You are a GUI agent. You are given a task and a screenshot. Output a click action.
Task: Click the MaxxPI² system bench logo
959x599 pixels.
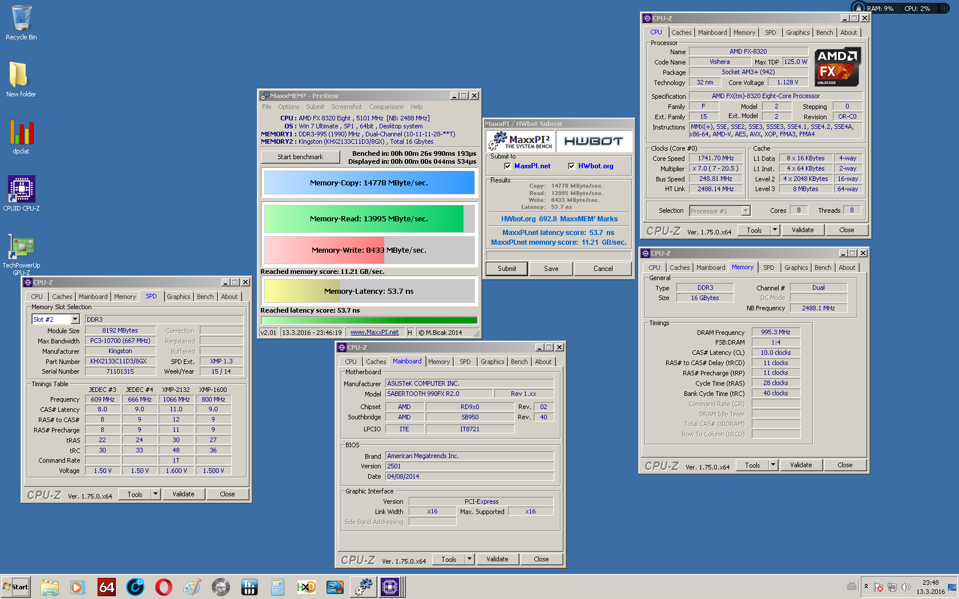[521, 141]
